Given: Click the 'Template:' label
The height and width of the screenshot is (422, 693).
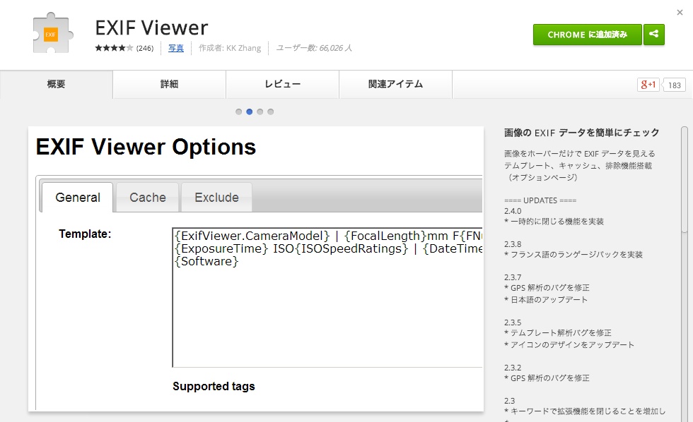Looking at the screenshot, I should click(x=85, y=234).
